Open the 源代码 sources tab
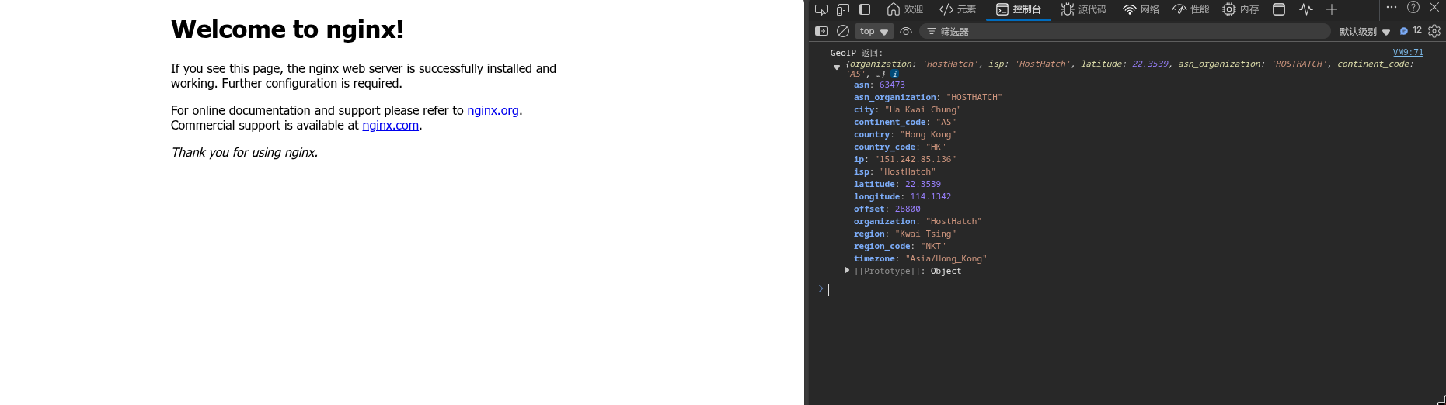The image size is (1446, 405). pos(1083,9)
